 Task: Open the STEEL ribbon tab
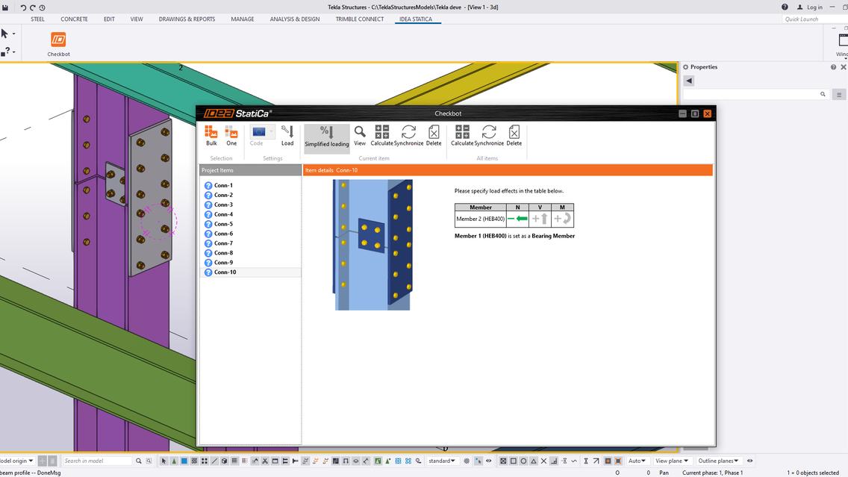tap(37, 19)
